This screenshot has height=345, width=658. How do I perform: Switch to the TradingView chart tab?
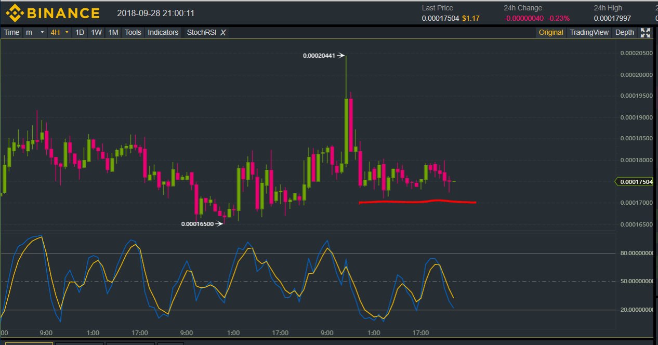pos(589,32)
